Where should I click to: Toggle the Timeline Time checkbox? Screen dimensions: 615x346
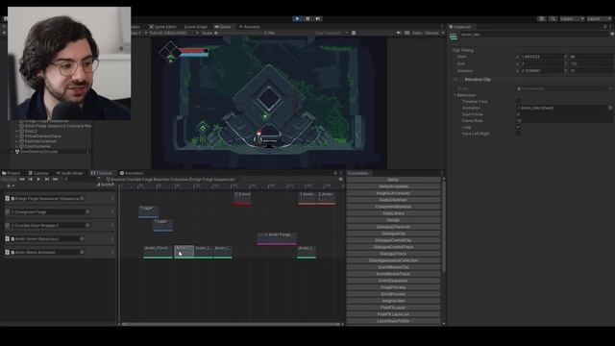(519, 102)
